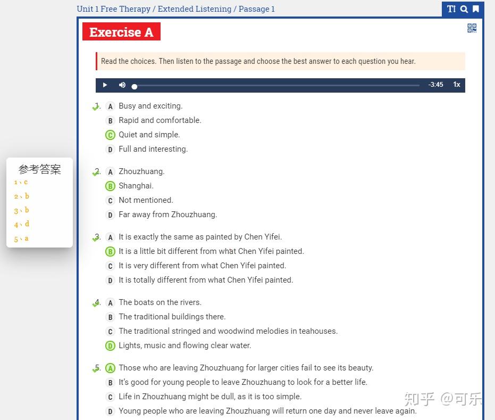
Task: Mute the audio volume
Action: pyautogui.click(x=122, y=85)
